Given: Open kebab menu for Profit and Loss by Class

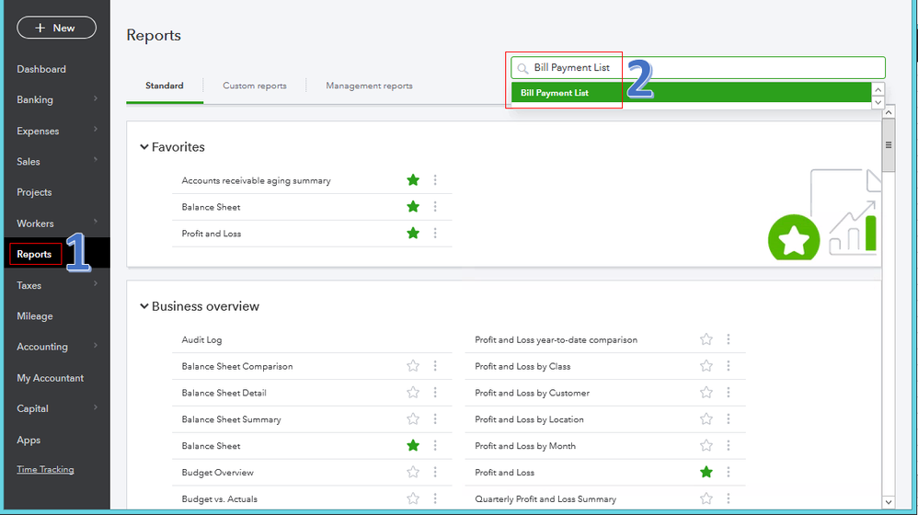Looking at the screenshot, I should tap(729, 366).
